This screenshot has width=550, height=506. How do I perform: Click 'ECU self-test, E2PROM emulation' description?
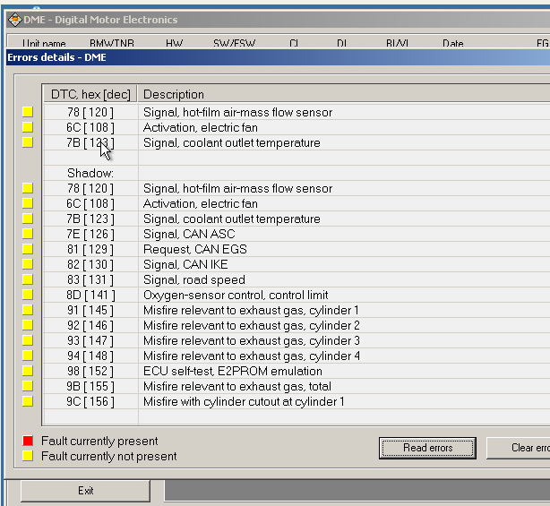pos(233,371)
